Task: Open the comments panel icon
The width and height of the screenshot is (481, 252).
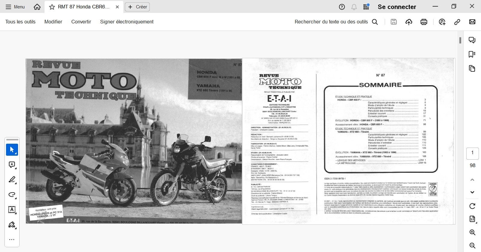Action: point(472,40)
